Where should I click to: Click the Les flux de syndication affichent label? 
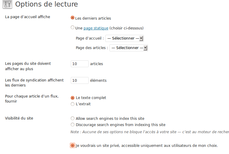click(34, 83)
